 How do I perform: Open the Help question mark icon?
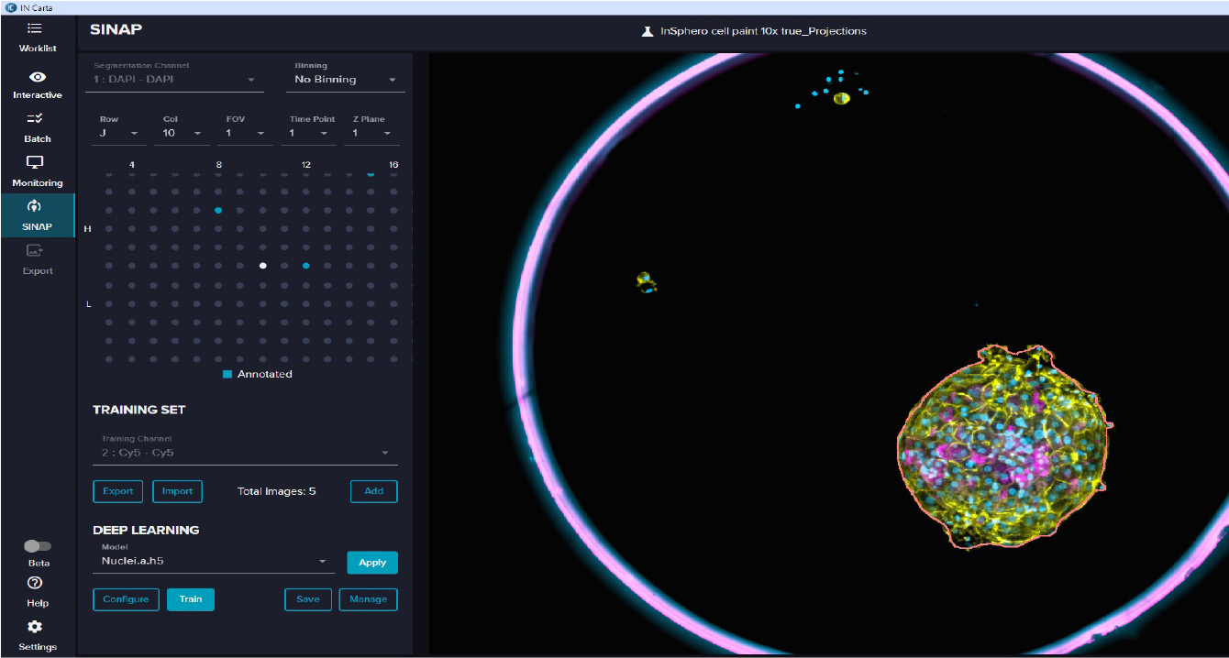(x=35, y=583)
